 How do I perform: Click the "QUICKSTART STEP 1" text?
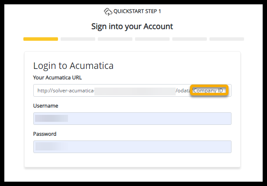click(138, 11)
